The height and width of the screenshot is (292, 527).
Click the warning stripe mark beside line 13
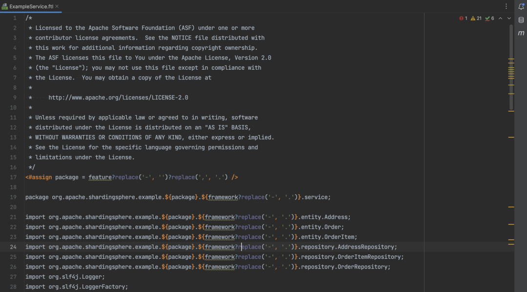511,137
